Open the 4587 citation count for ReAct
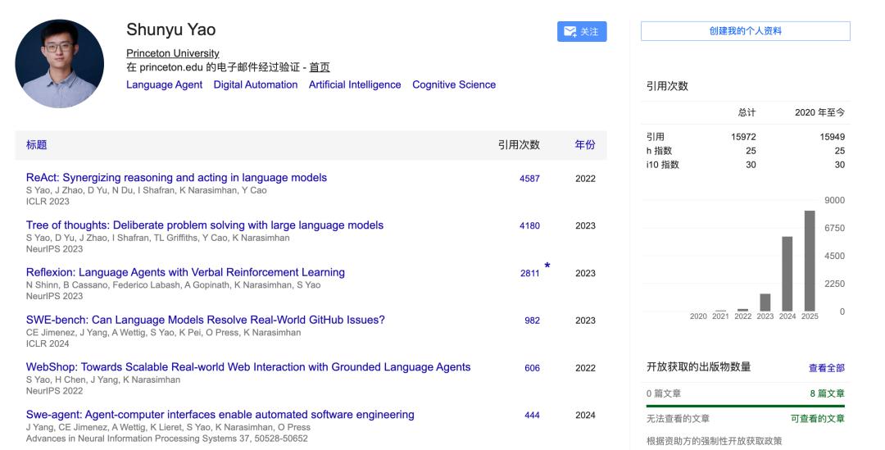The height and width of the screenshot is (450, 885). pyautogui.click(x=529, y=179)
